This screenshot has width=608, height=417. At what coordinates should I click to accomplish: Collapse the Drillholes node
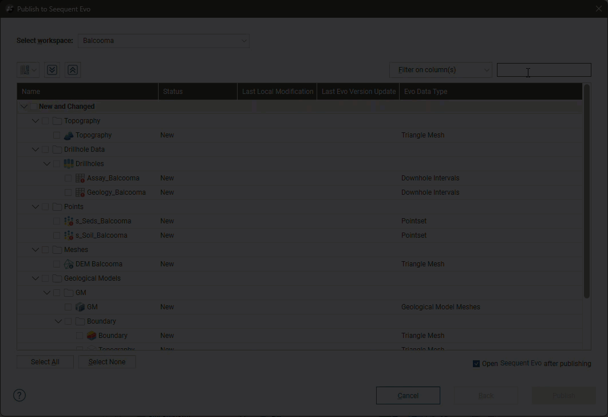point(47,164)
